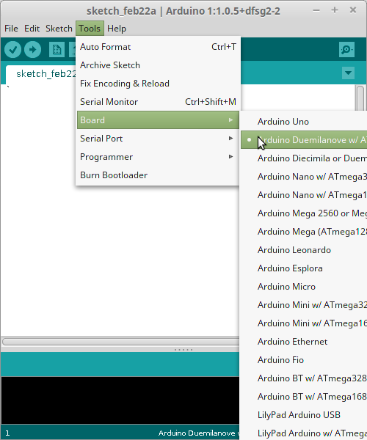367x440 pixels.
Task: Select LilyPad Arduino USB board
Action: pyautogui.click(x=304, y=415)
